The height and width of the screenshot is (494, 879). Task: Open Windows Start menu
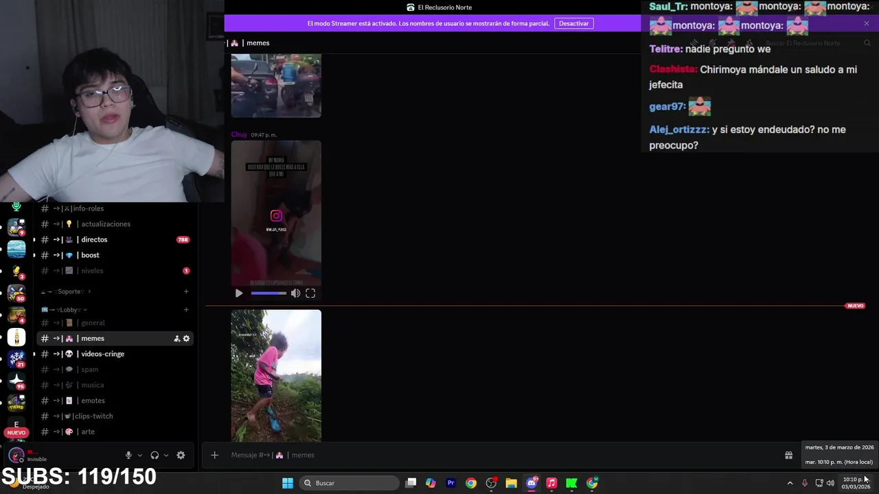pos(288,483)
